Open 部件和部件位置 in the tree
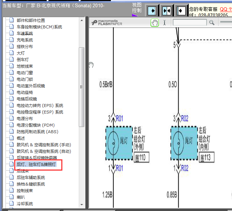The width and height of the screenshot is (232, 211). point(31,20)
